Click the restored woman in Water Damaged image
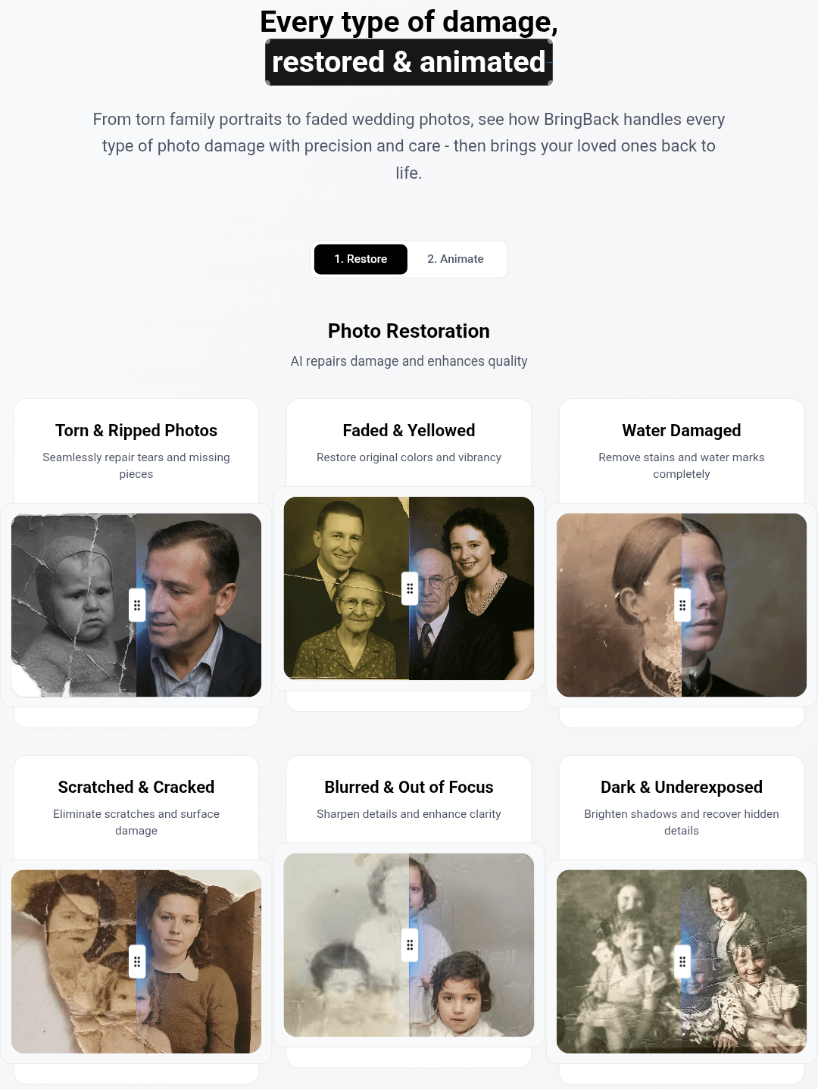Image resolution: width=818 pixels, height=1089 pixels. [x=745, y=605]
